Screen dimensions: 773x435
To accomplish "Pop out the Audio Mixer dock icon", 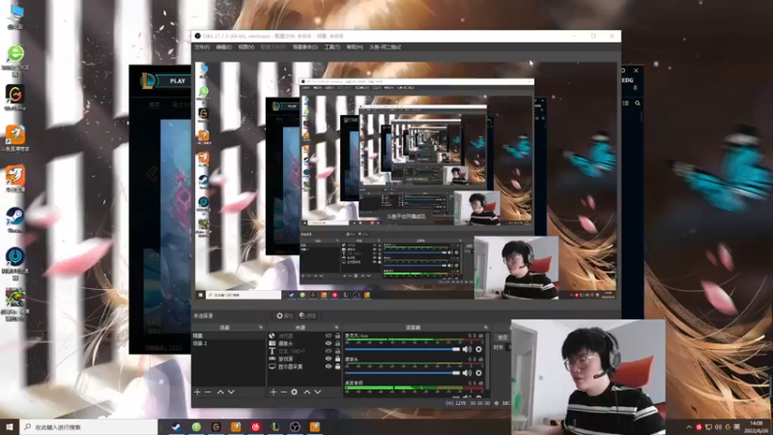I will (486, 328).
